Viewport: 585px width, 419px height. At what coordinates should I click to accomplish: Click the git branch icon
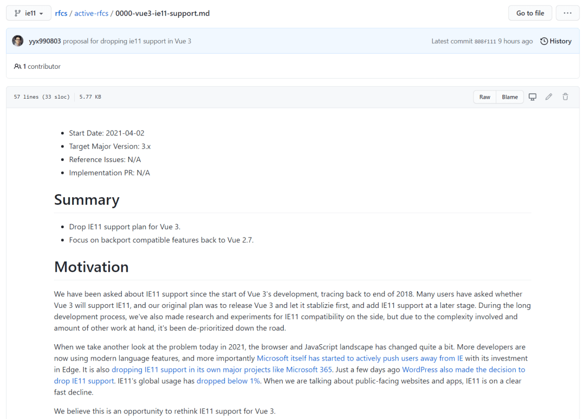pos(17,13)
